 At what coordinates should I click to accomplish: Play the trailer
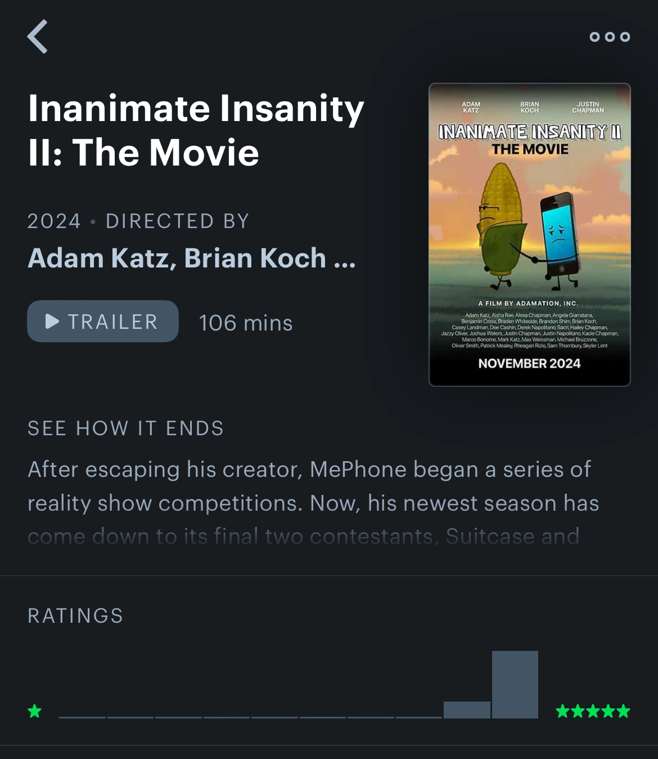[102, 321]
